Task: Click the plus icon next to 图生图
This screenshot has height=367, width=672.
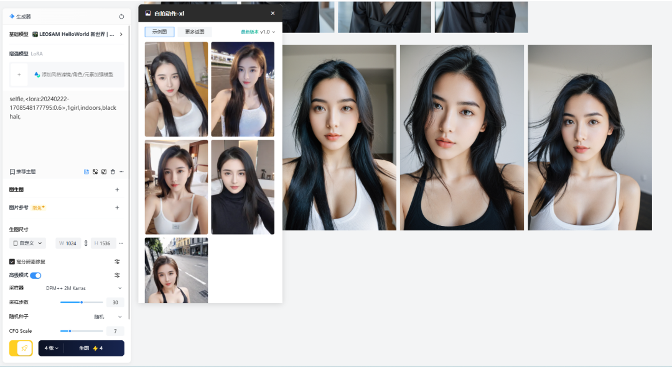Action: click(x=117, y=190)
